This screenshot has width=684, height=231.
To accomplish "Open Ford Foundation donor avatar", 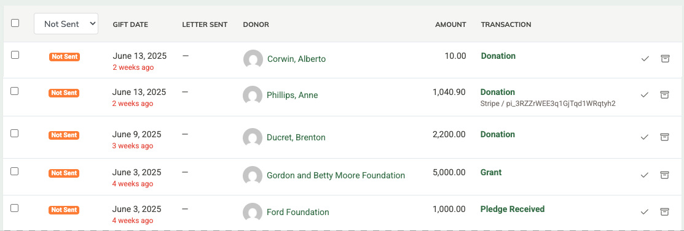I will coord(253,212).
